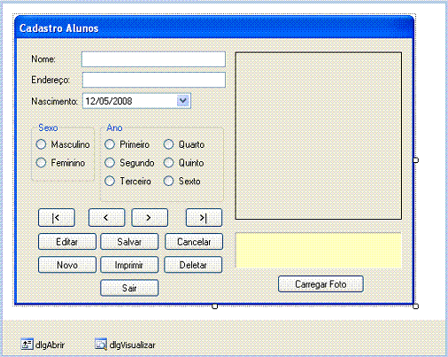The width and height of the screenshot is (448, 357).
Task: Go to first record button
Action: click(57, 218)
